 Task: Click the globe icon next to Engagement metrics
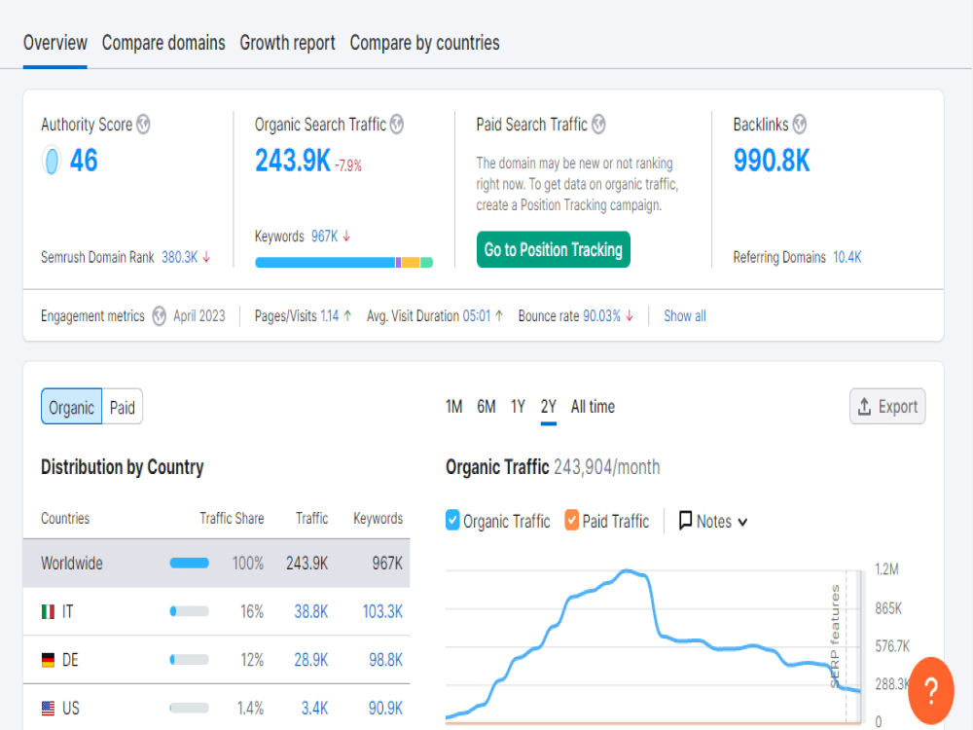(x=160, y=316)
